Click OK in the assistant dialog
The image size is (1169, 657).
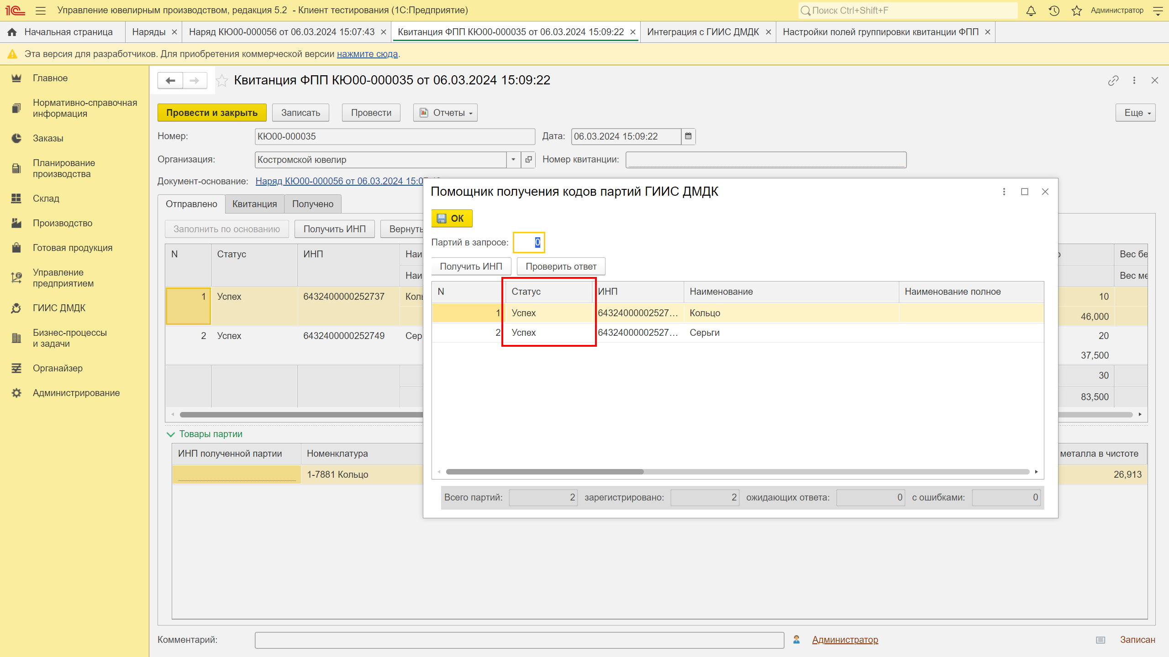point(452,219)
